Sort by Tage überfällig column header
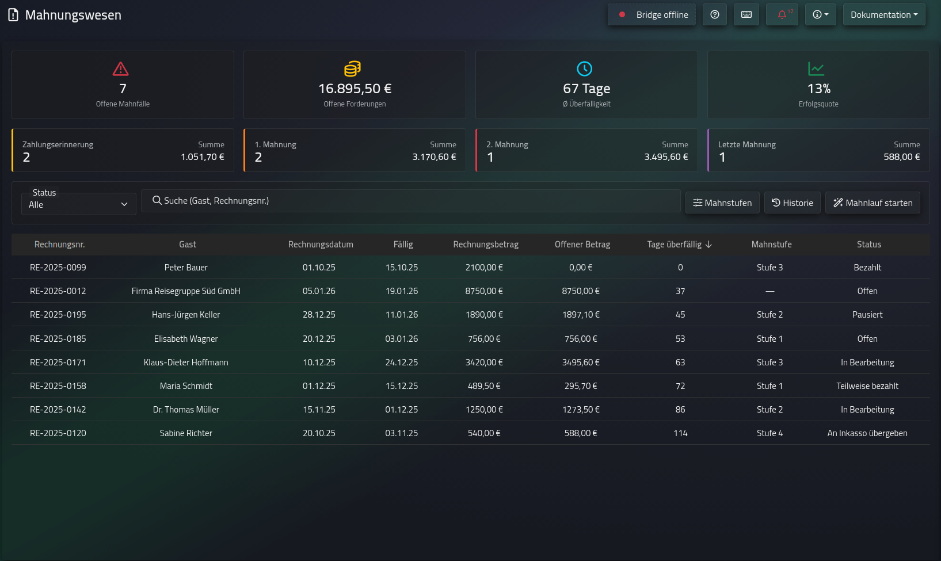 pyautogui.click(x=680, y=245)
